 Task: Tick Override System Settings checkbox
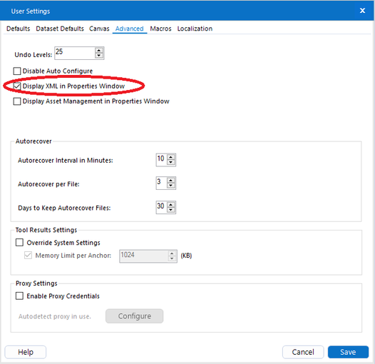click(x=20, y=243)
